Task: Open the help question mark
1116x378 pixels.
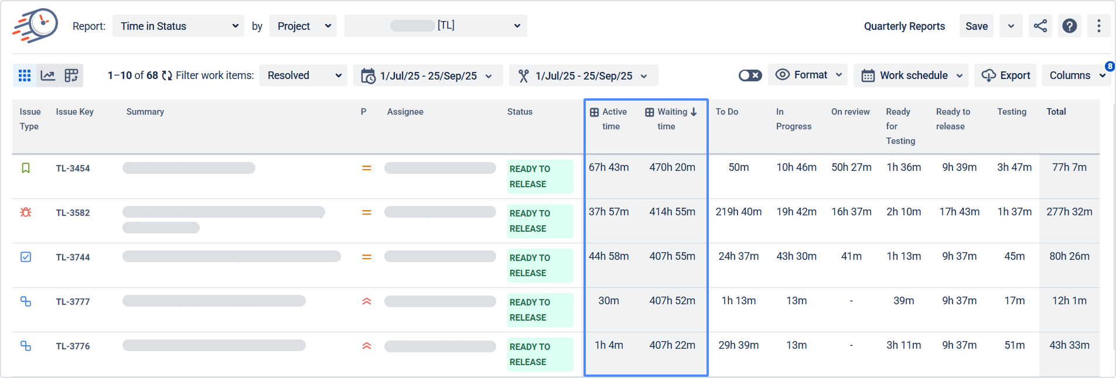Action: (1070, 26)
